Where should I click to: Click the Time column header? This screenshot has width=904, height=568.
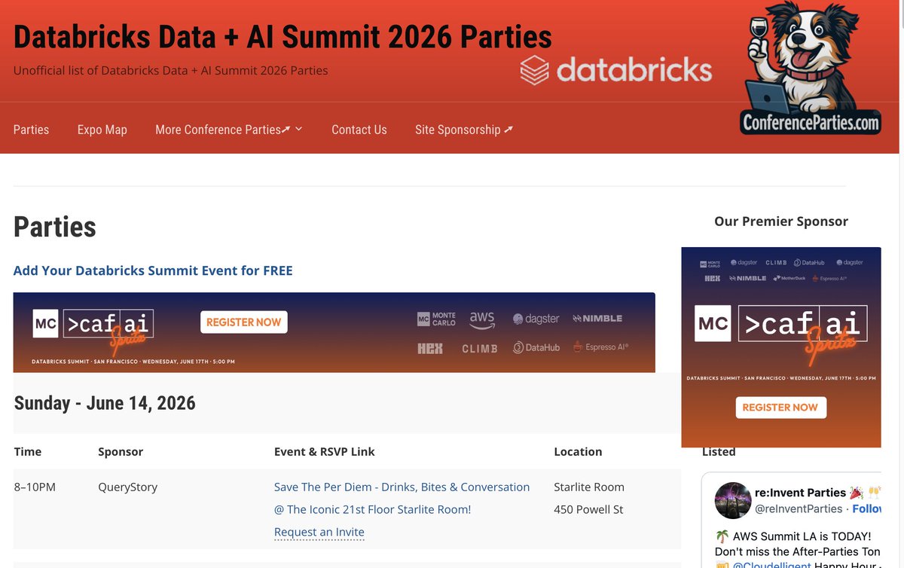click(x=28, y=452)
